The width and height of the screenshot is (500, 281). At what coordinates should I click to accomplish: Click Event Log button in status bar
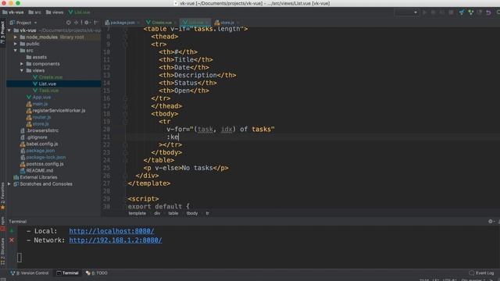[481, 273]
